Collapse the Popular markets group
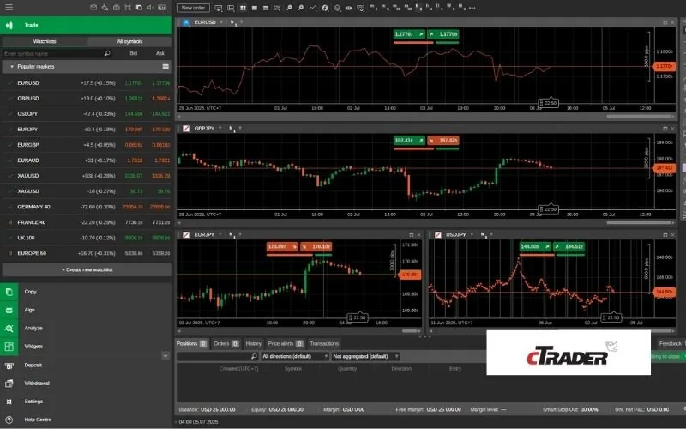The width and height of the screenshot is (686, 429). click(12, 67)
